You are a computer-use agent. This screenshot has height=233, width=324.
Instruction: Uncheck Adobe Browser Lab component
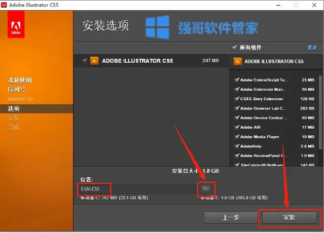pos(237,108)
